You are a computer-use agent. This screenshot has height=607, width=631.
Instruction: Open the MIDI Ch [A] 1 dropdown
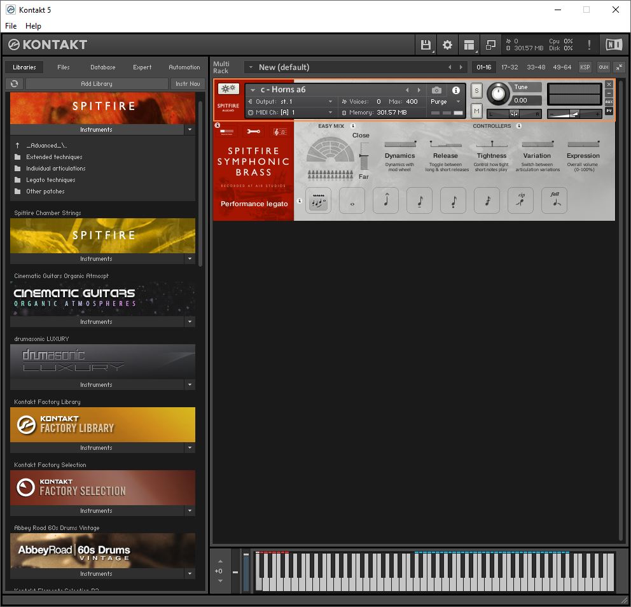(x=291, y=113)
